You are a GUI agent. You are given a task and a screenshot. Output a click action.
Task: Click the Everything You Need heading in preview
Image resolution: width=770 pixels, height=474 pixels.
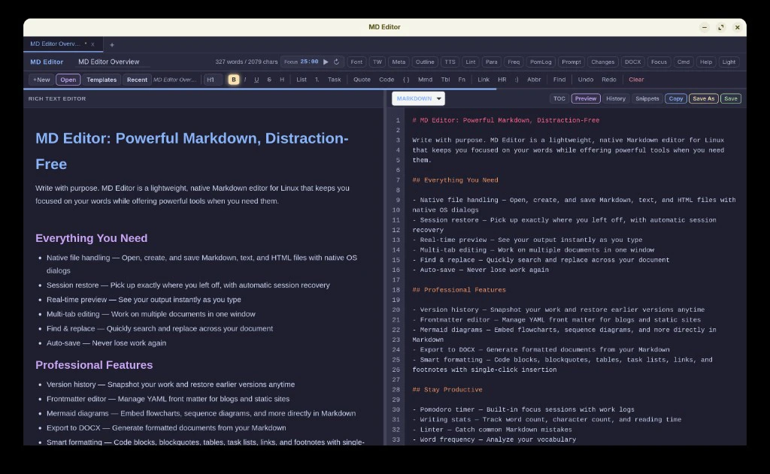point(91,238)
